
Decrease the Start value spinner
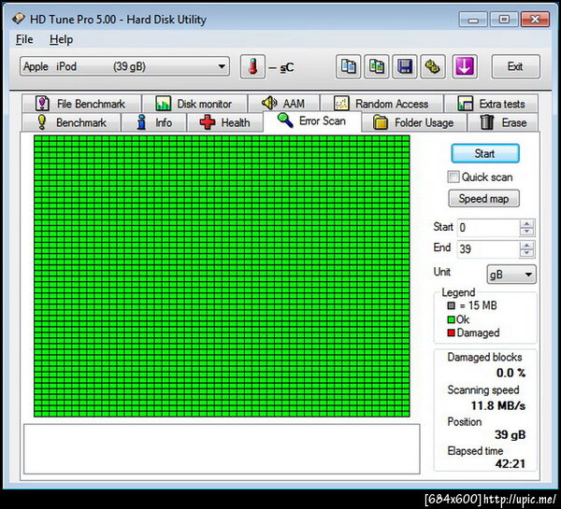(x=526, y=232)
